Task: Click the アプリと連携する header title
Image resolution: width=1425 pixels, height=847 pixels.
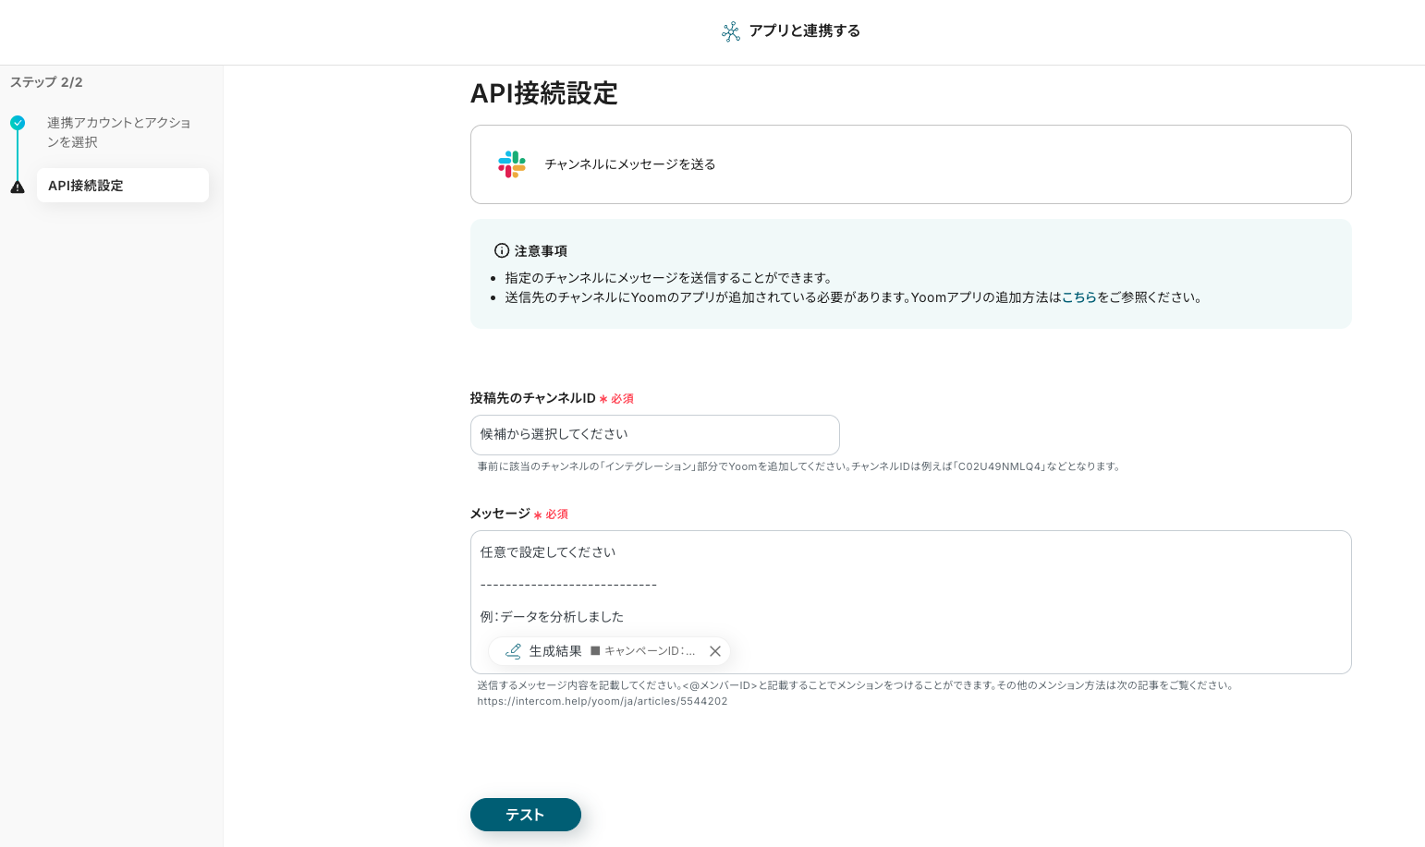Action: [x=804, y=30]
